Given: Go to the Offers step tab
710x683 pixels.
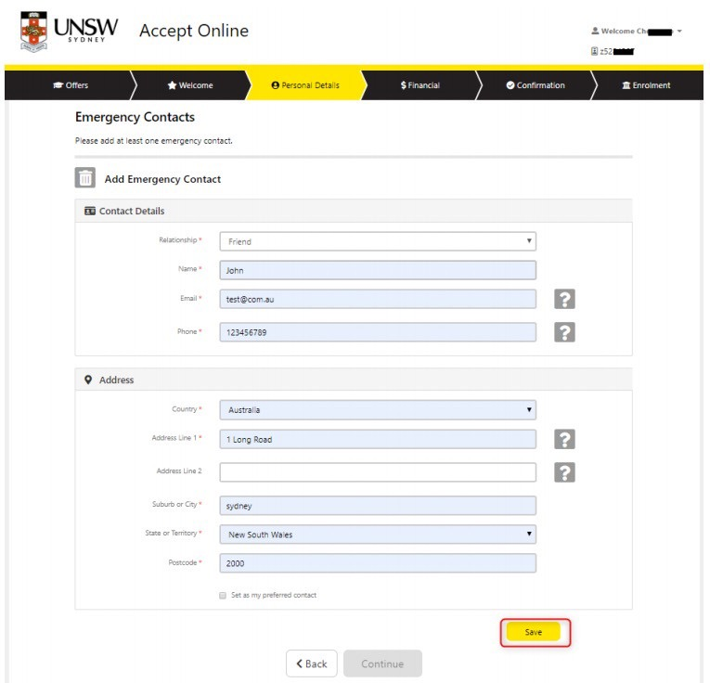Looking at the screenshot, I should pos(71,85).
